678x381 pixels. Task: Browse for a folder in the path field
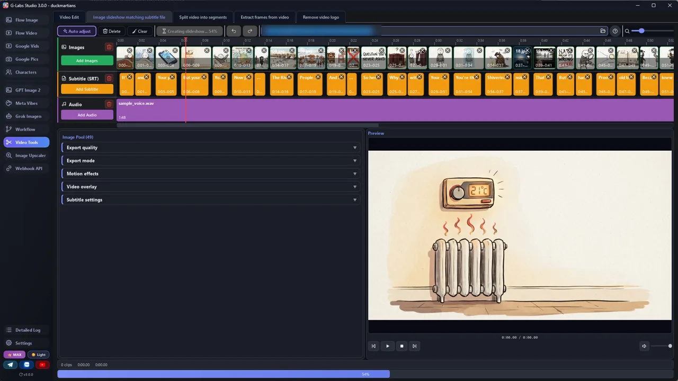[x=603, y=31]
